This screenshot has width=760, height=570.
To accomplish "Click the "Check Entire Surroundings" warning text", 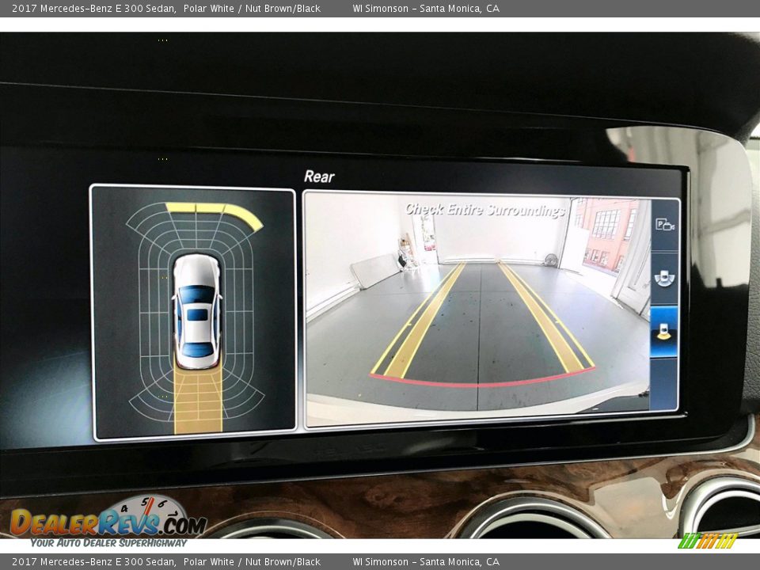I will click(485, 209).
